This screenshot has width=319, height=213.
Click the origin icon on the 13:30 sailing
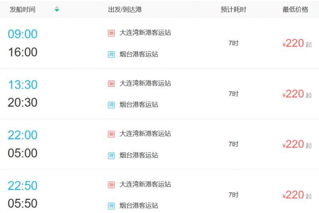(111, 84)
